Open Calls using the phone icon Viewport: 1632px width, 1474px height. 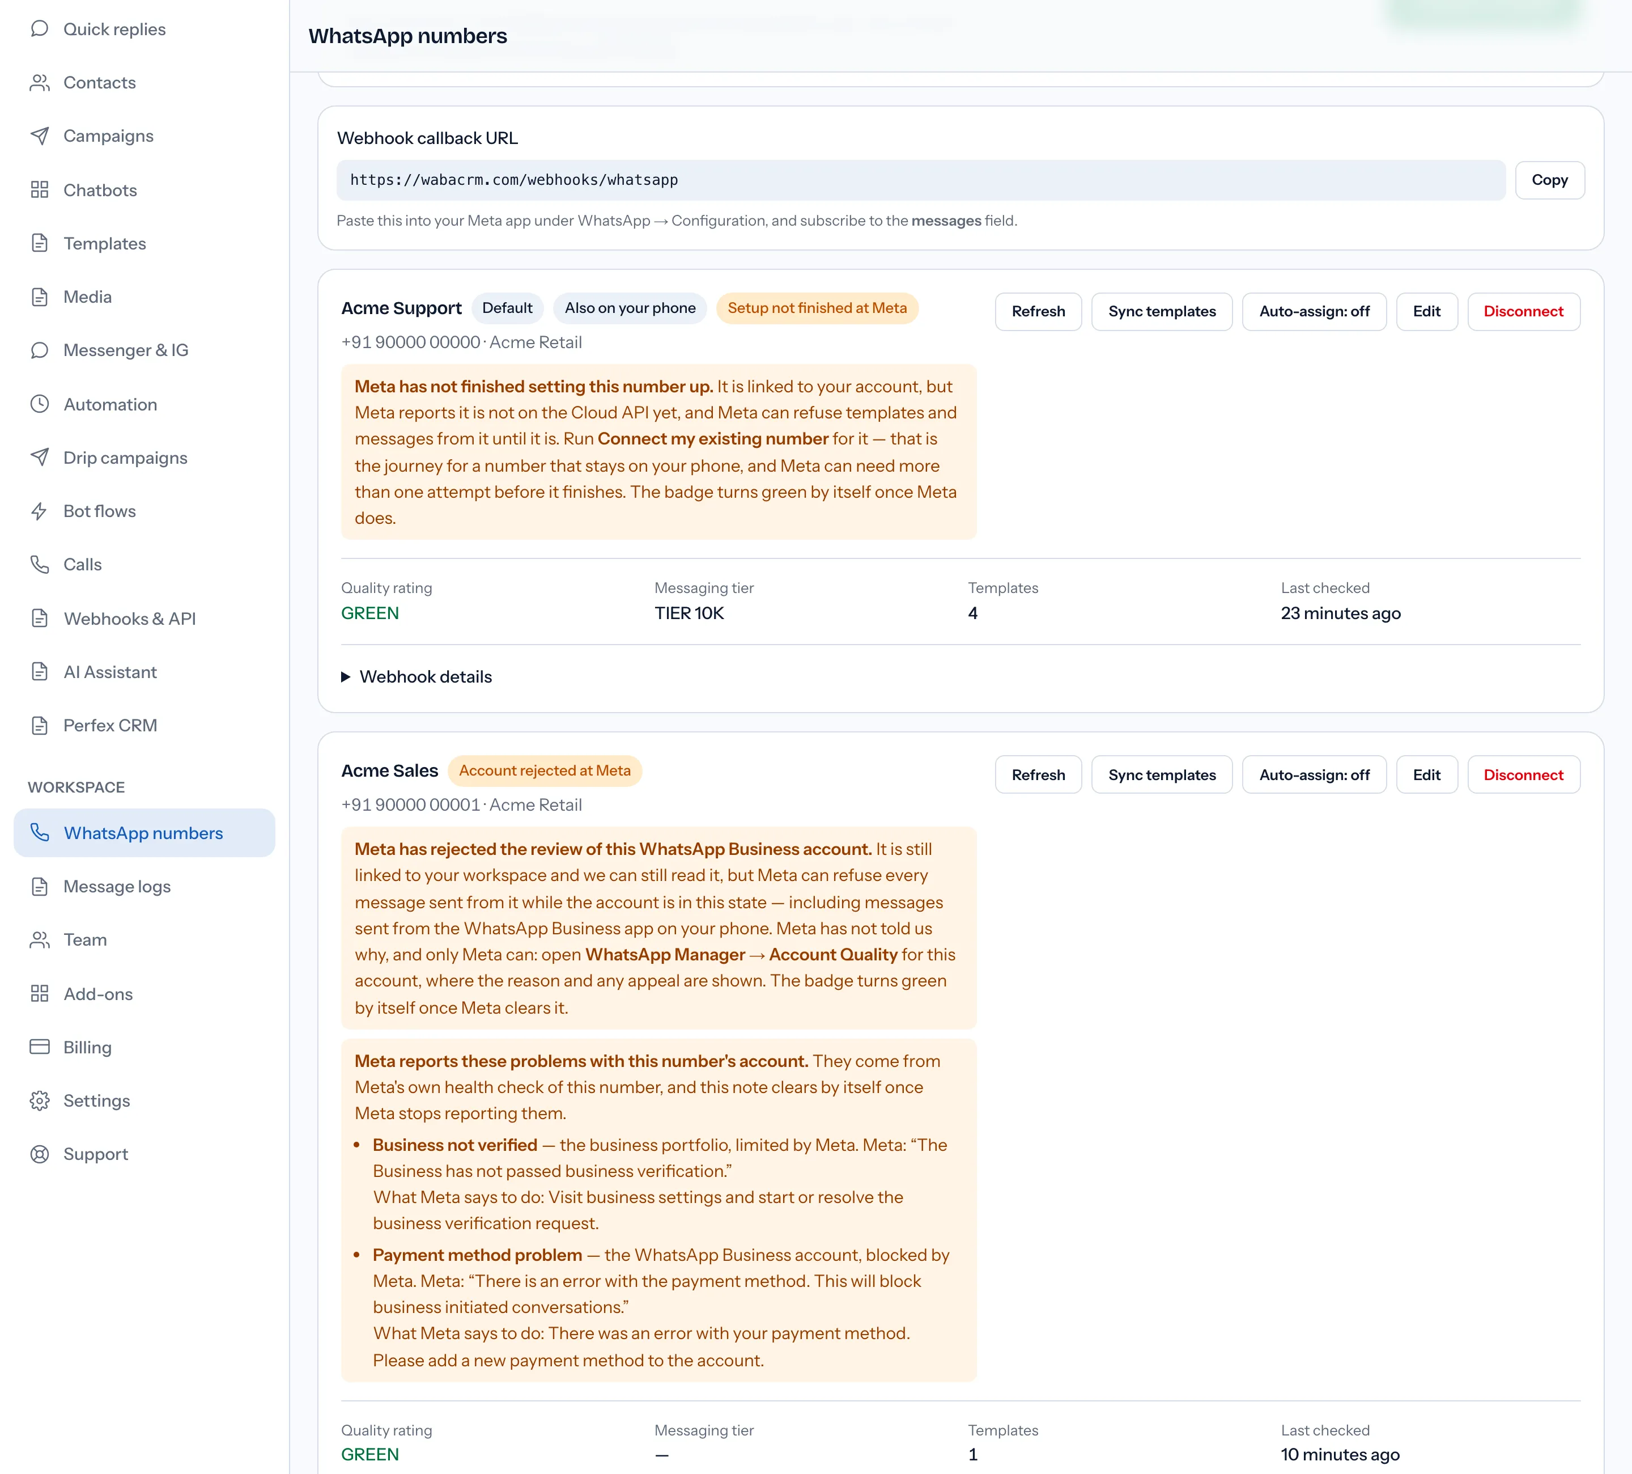point(39,565)
